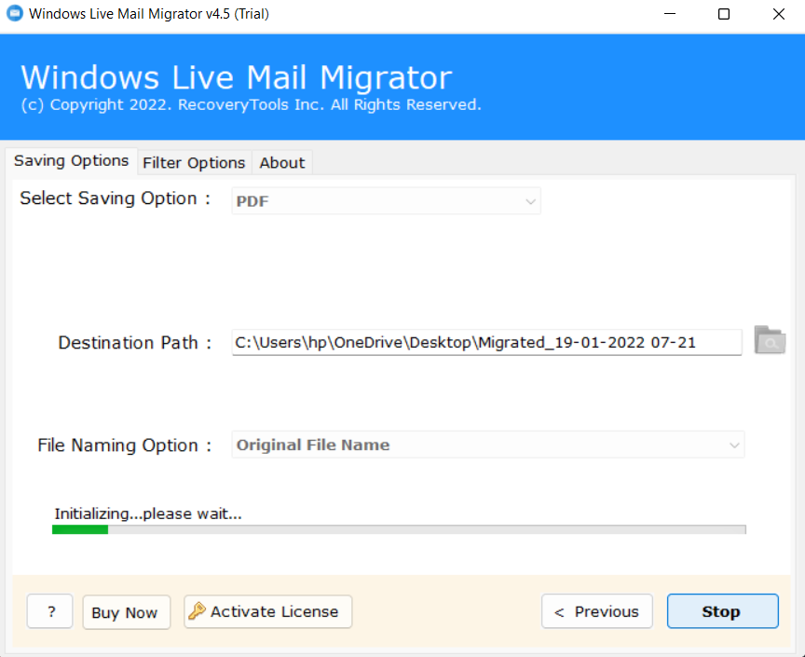The height and width of the screenshot is (657, 805).
Task: Click the 'Destination Path :' label
Action: coord(134,343)
